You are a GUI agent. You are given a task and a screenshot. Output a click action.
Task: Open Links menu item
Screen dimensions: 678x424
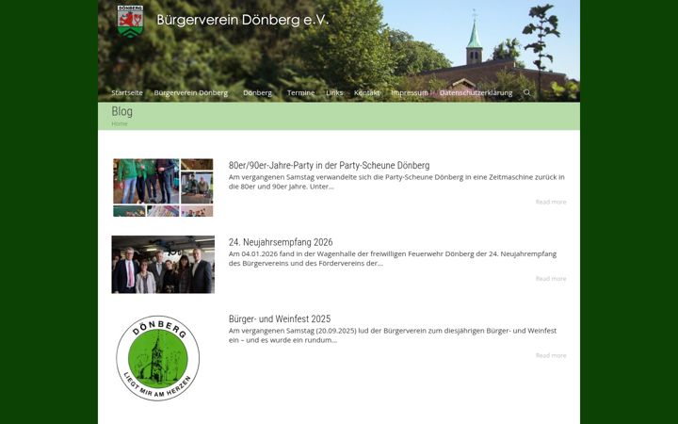[334, 92]
